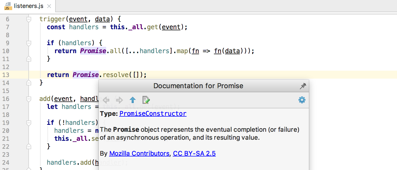The width and height of the screenshot is (397, 170).
Task: Pin the documentation popup
Action: pyautogui.click(x=303, y=86)
